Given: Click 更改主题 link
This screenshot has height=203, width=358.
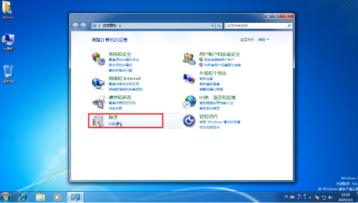Looking at the screenshot, I should [x=206, y=79].
